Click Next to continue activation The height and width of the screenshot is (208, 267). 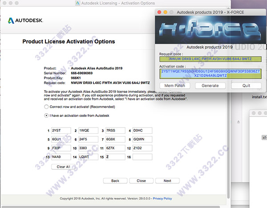[167, 181]
